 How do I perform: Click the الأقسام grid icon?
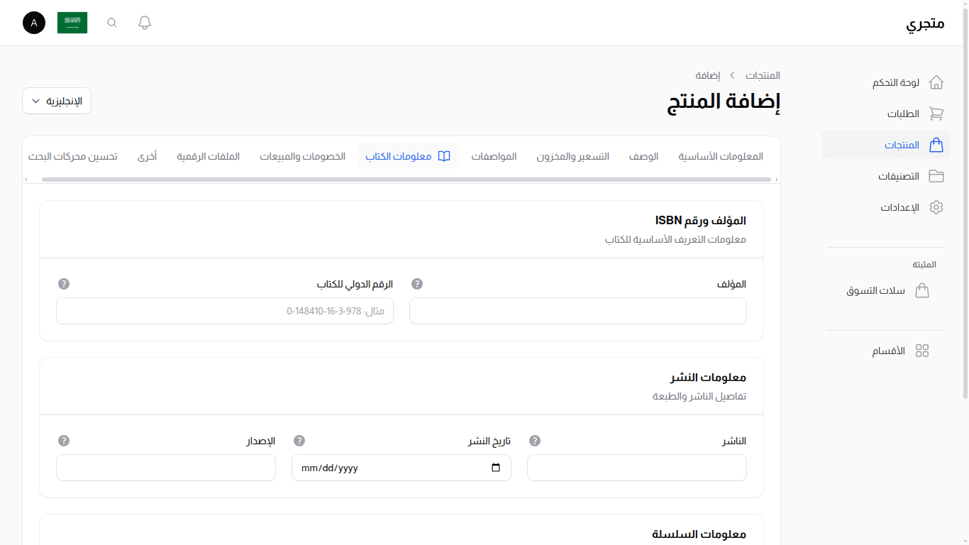tap(922, 350)
